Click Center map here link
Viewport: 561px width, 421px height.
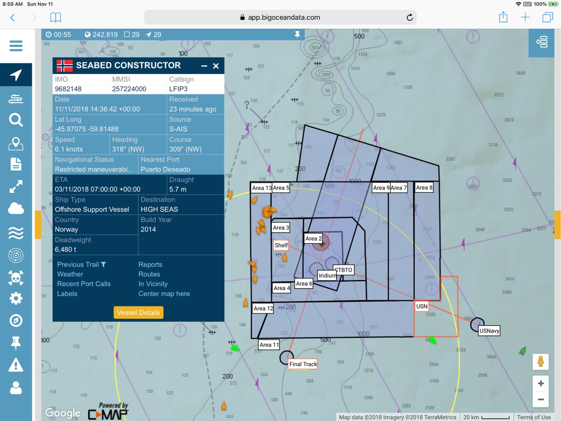(164, 294)
